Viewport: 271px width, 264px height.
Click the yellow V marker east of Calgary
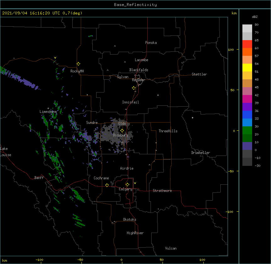[x=135, y=183]
